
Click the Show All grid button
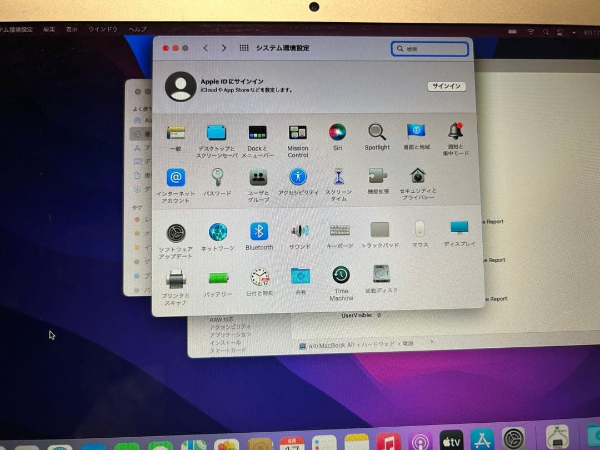pos(243,48)
